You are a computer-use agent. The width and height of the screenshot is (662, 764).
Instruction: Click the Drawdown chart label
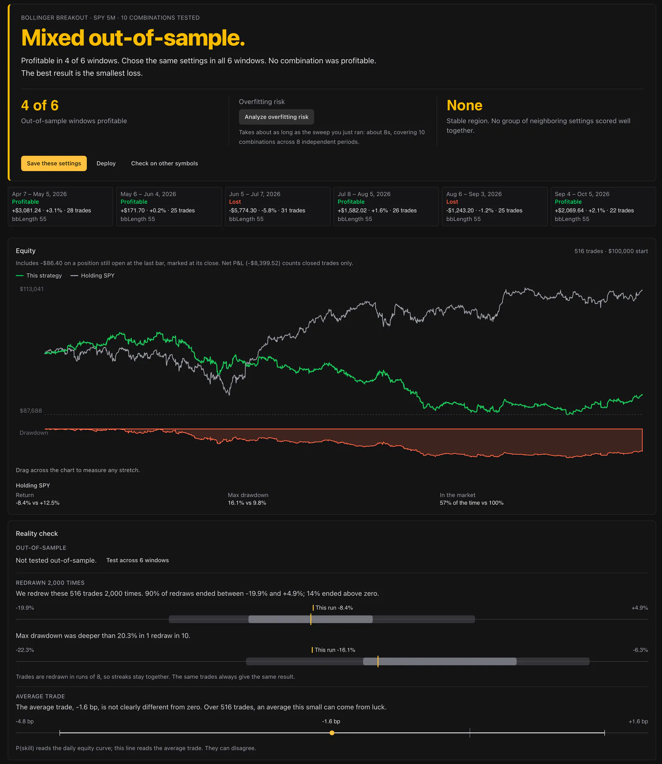pos(34,433)
